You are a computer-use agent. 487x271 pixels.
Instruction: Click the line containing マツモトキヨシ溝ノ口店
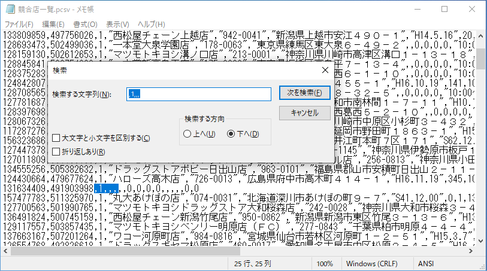click(x=238, y=54)
